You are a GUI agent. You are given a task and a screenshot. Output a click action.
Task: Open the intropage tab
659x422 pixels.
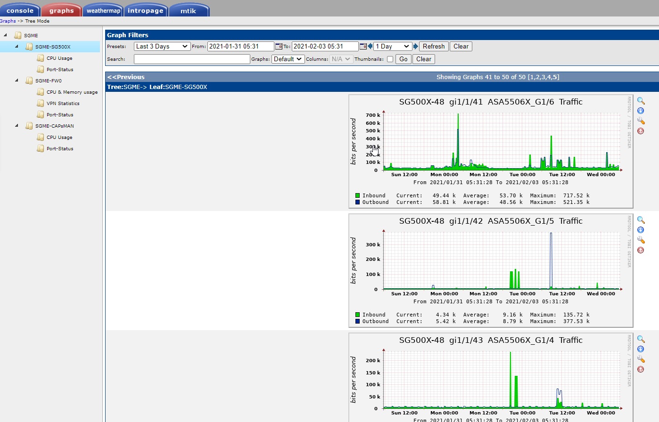[x=146, y=10]
